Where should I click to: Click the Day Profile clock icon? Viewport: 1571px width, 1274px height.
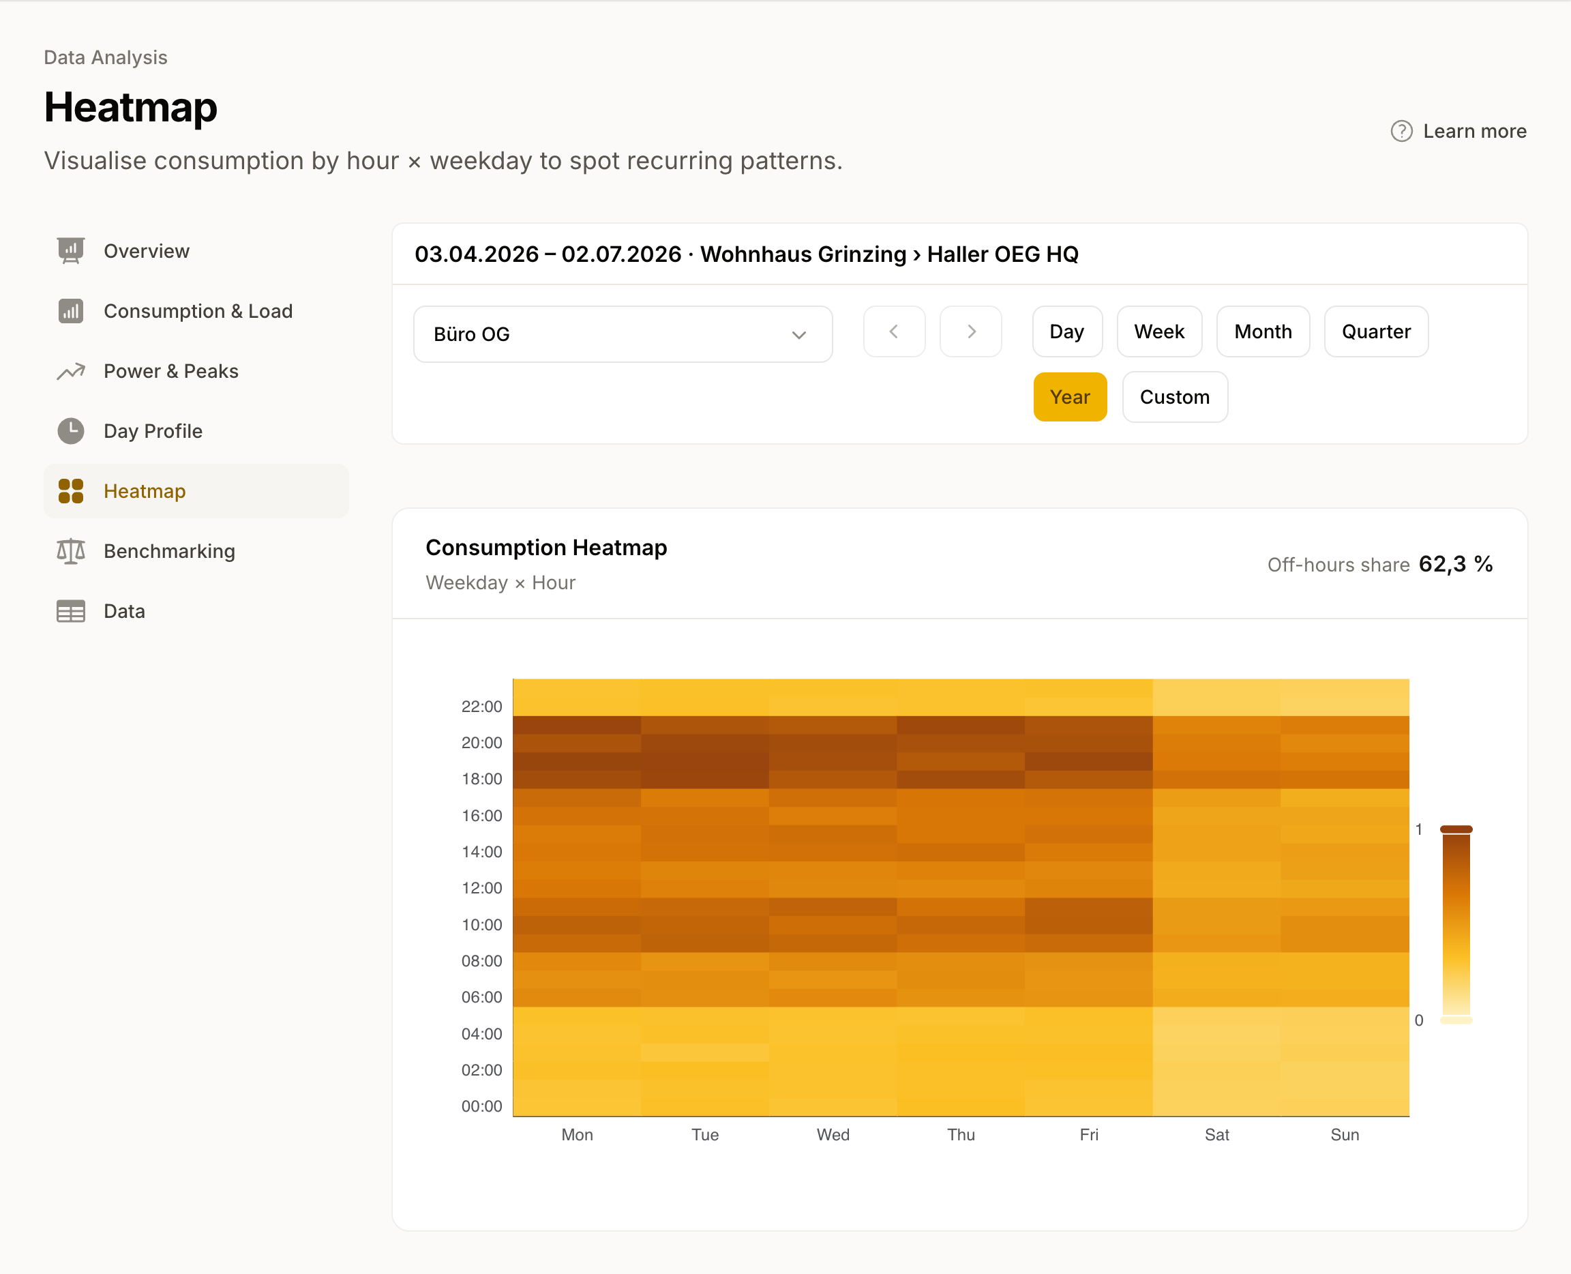70,431
